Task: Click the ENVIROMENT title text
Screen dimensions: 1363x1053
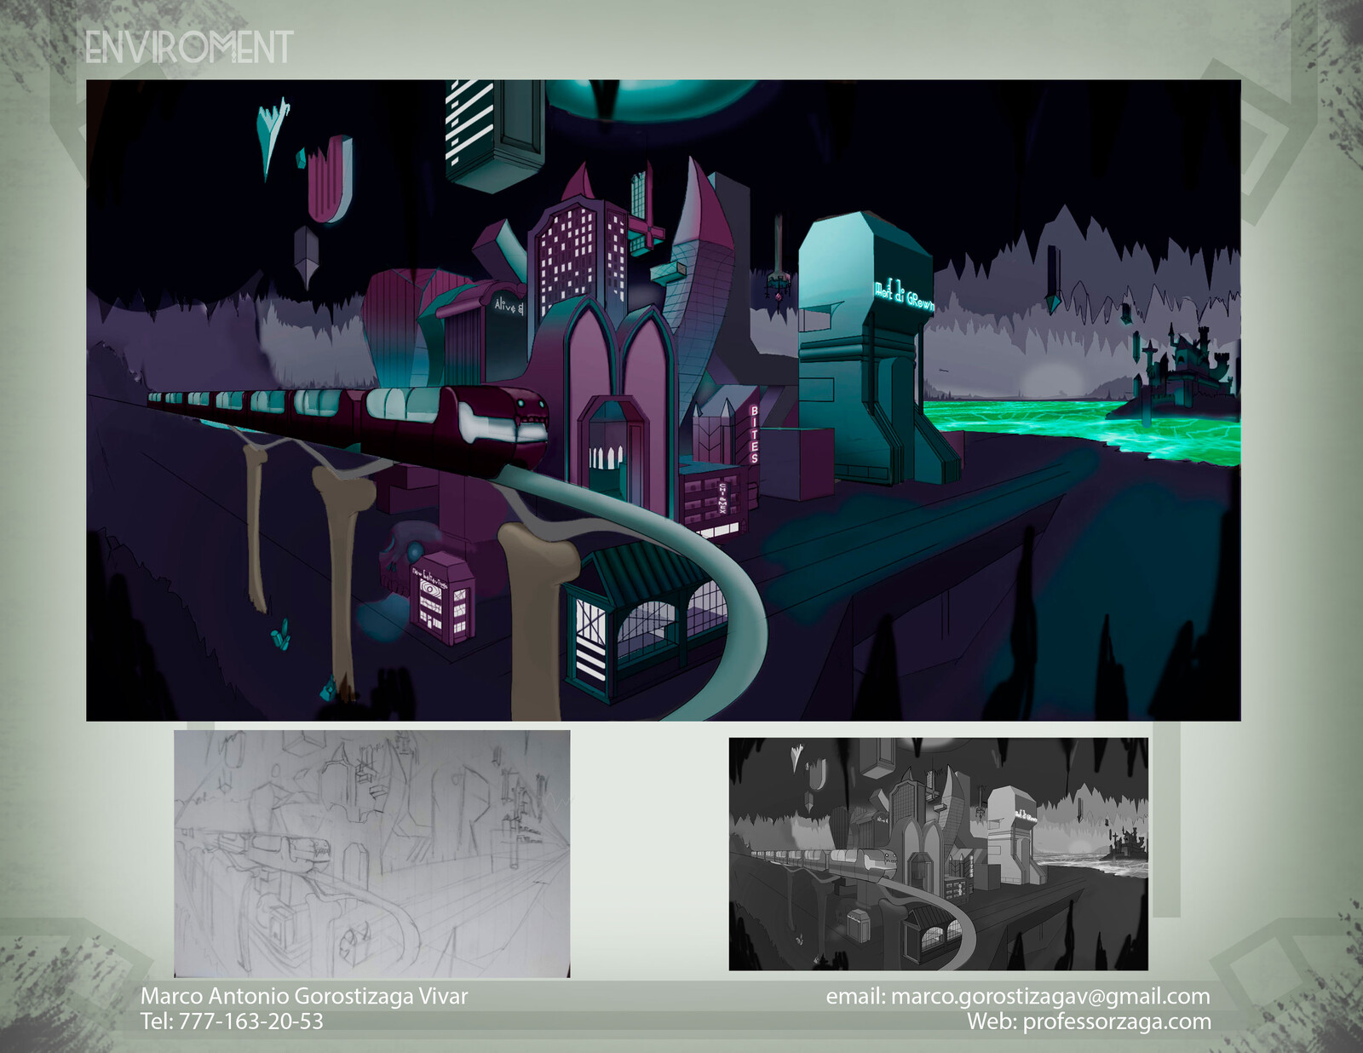Action: [189, 48]
